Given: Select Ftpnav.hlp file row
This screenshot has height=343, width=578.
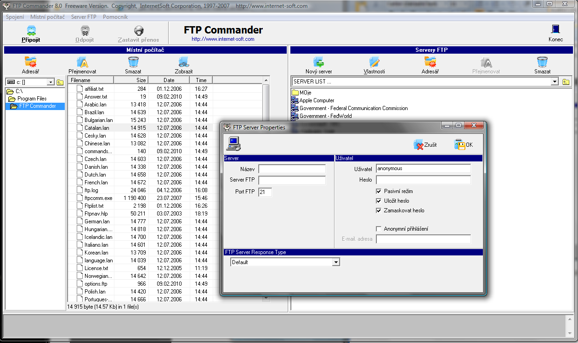Looking at the screenshot, I should tap(144, 214).
